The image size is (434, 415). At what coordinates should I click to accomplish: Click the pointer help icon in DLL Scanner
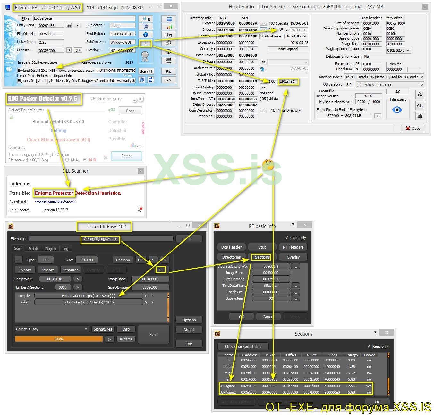pyautogui.click(x=140, y=209)
